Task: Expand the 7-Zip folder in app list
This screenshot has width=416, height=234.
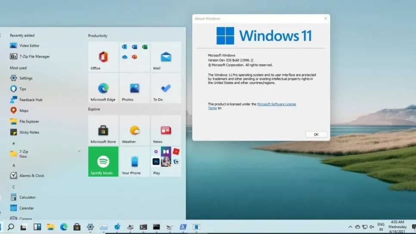Action: [x=79, y=151]
